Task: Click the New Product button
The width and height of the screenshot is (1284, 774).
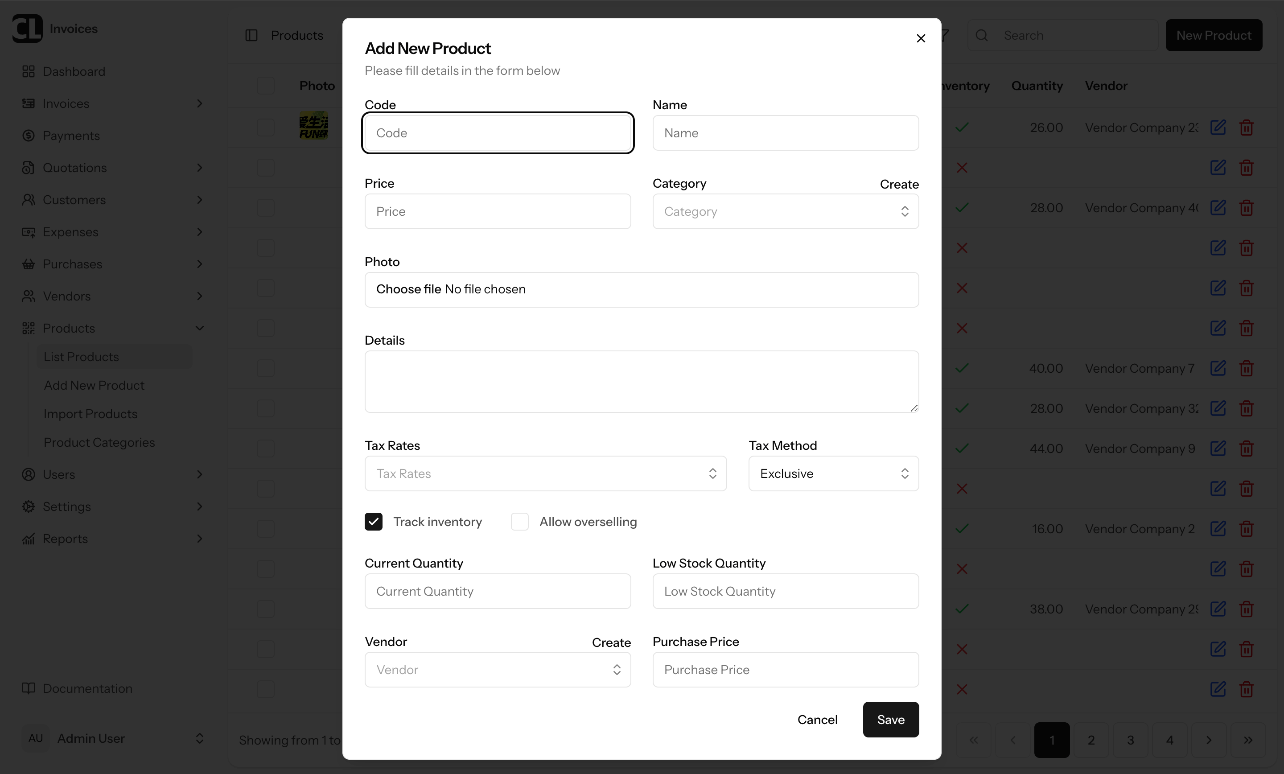Action: (1214, 35)
